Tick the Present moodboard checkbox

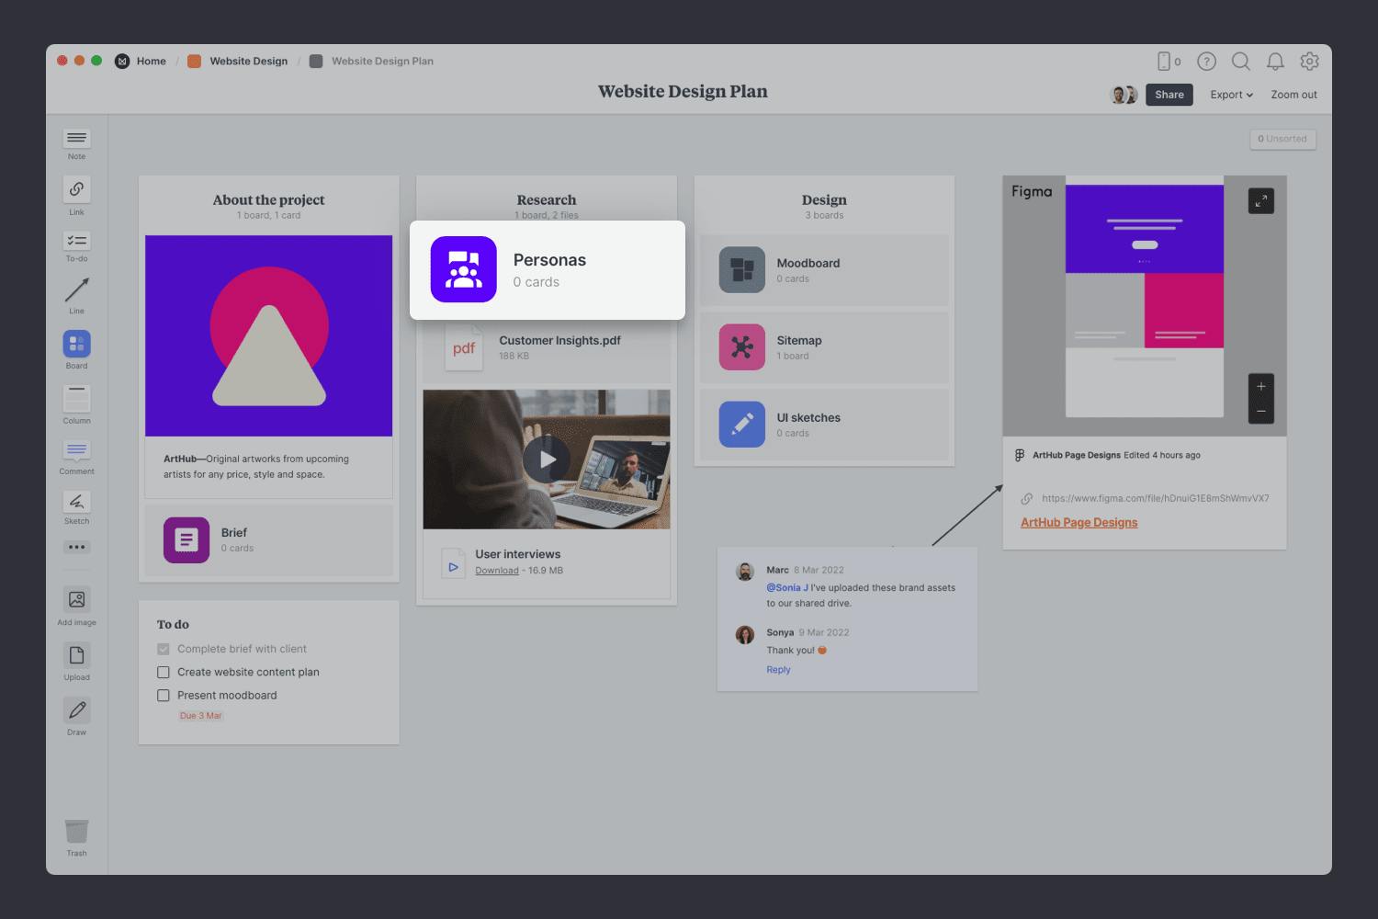point(164,696)
